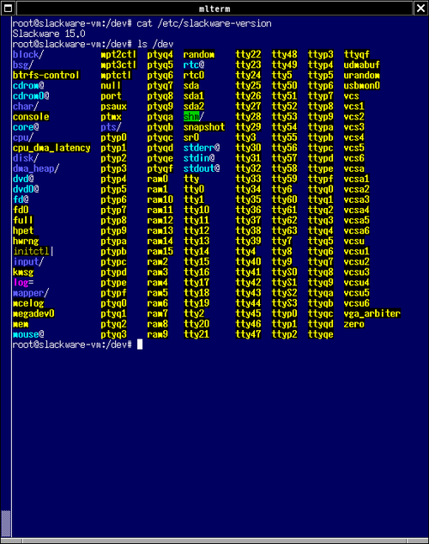Click the sr0 device entry
The width and height of the screenshot is (429, 544).
point(191,138)
